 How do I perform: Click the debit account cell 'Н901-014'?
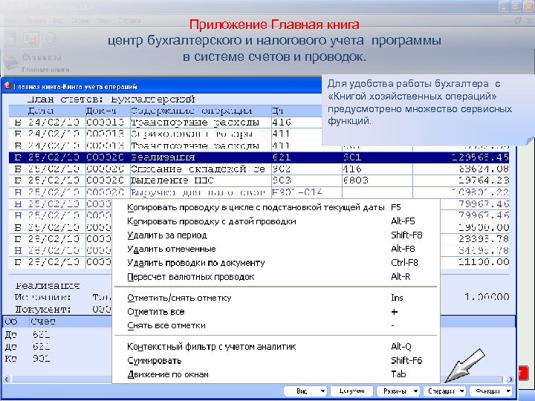(x=296, y=192)
